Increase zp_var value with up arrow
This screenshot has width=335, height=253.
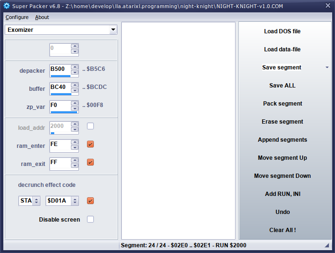pos(75,104)
